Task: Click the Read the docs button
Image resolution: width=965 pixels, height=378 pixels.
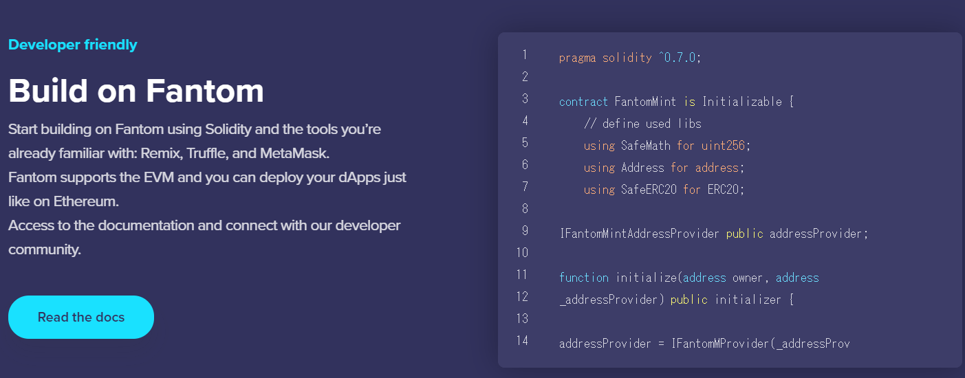Action: 81,317
